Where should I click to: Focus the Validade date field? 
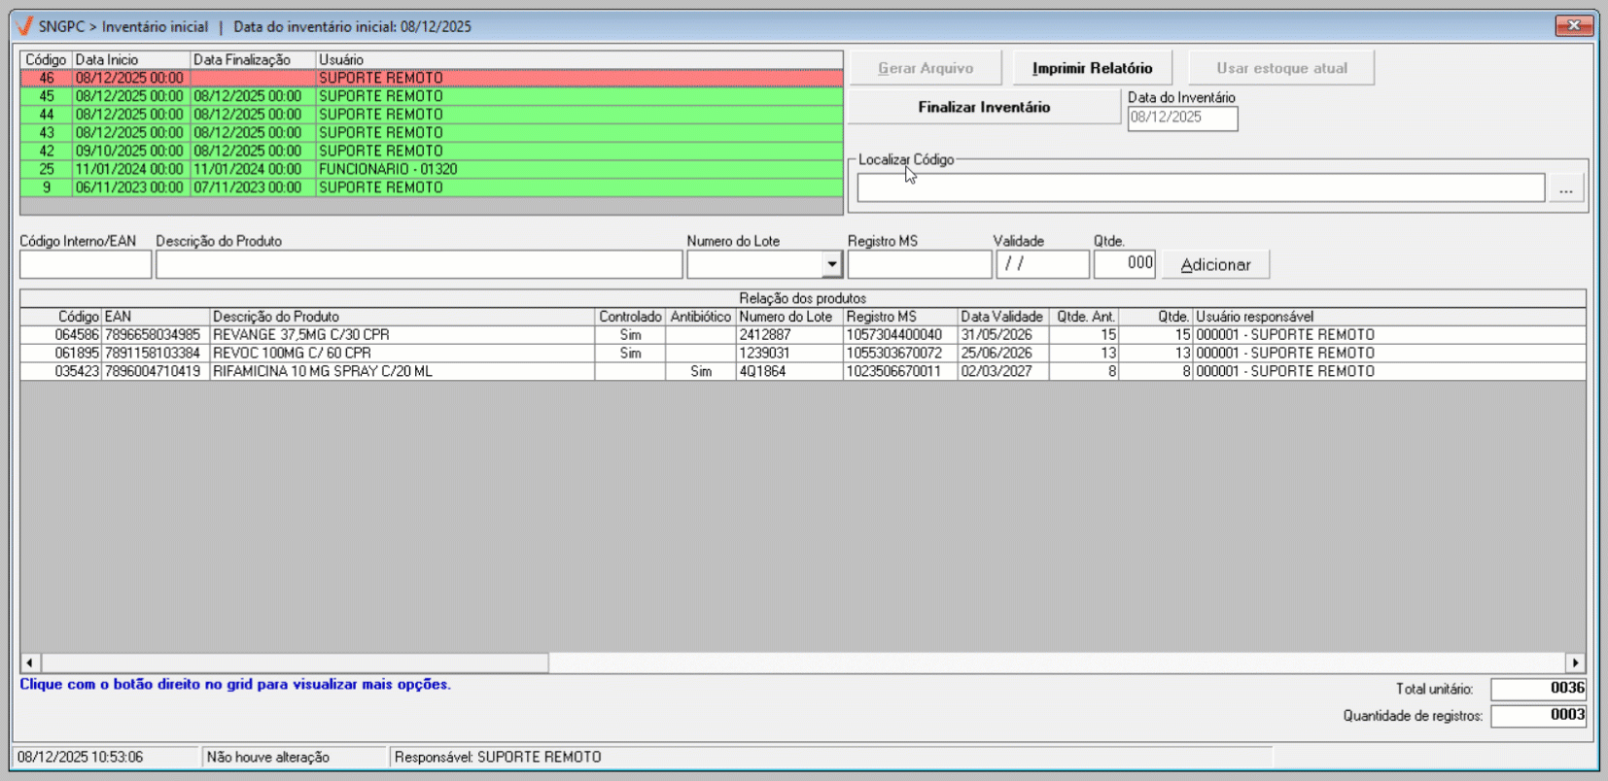point(1042,264)
